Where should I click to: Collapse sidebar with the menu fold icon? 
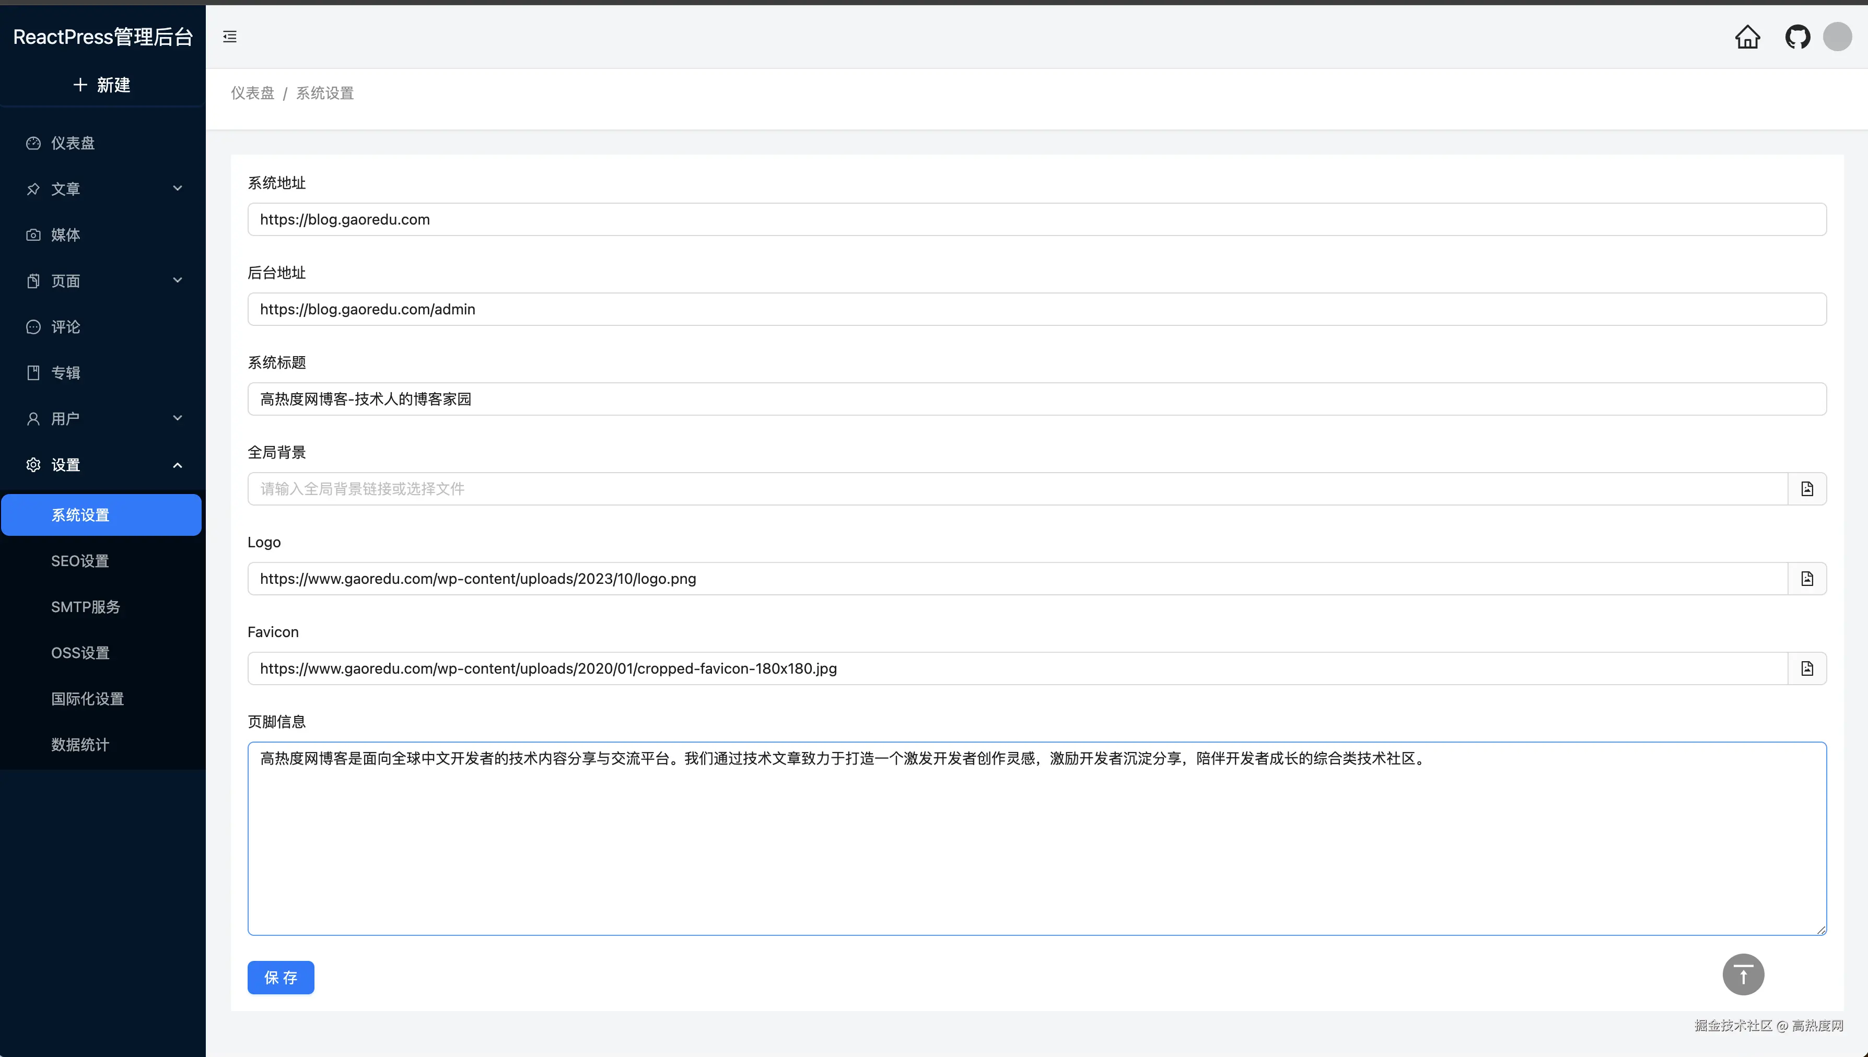[229, 37]
